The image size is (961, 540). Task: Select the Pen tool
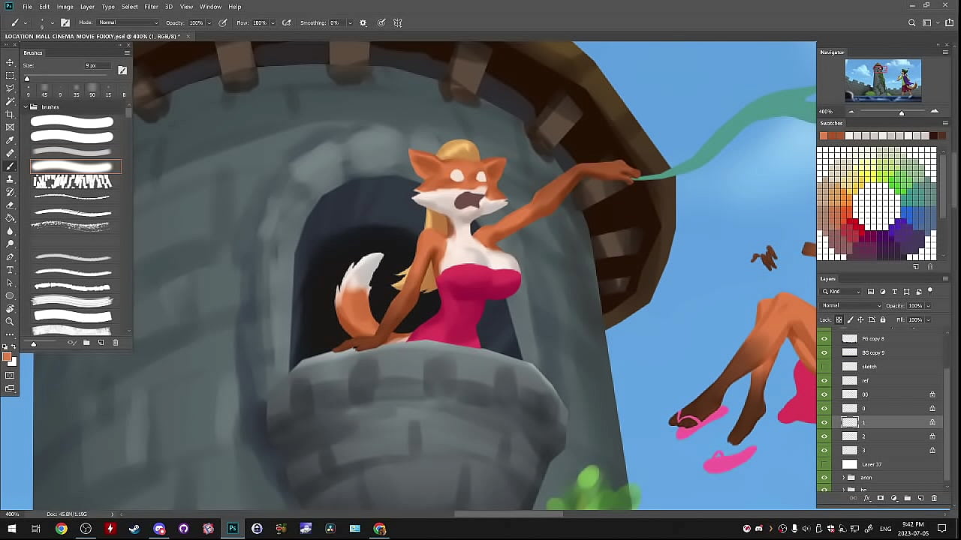tap(10, 256)
